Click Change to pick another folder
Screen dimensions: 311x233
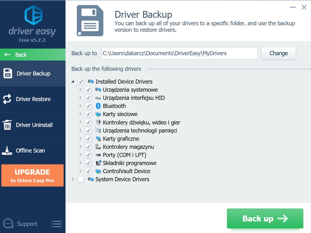(x=278, y=53)
